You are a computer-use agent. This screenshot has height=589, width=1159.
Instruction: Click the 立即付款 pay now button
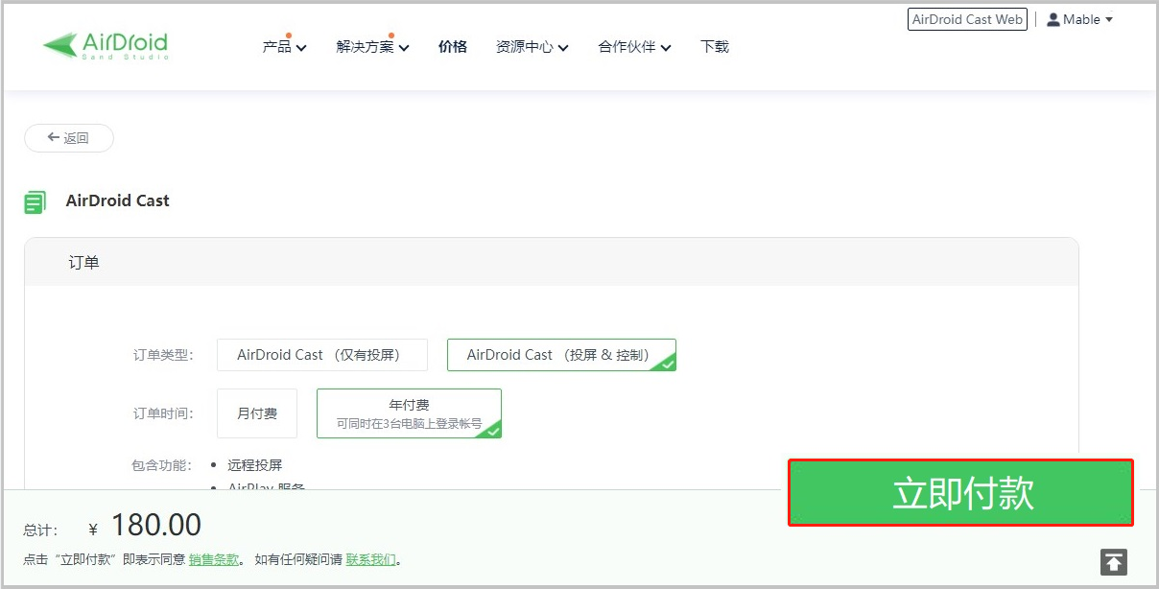tap(961, 493)
